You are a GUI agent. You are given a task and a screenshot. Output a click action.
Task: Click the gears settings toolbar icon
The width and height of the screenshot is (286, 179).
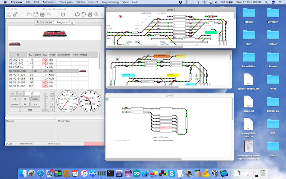15,14
